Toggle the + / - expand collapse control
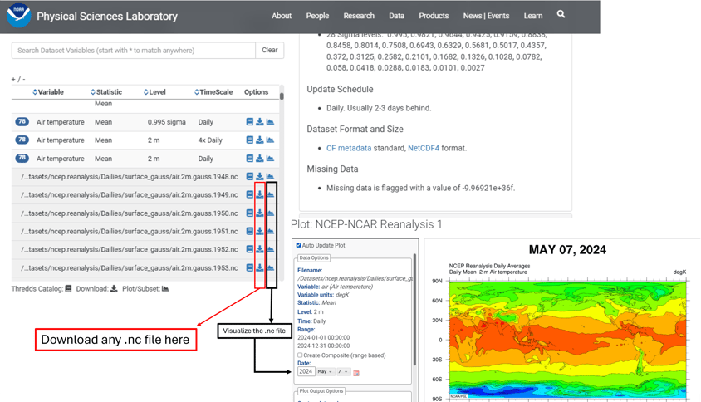The height and width of the screenshot is (402, 701). 18,79
